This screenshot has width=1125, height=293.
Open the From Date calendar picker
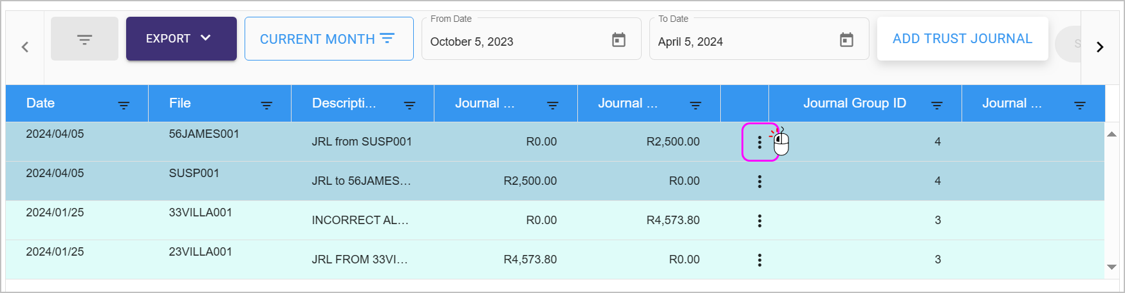point(618,40)
